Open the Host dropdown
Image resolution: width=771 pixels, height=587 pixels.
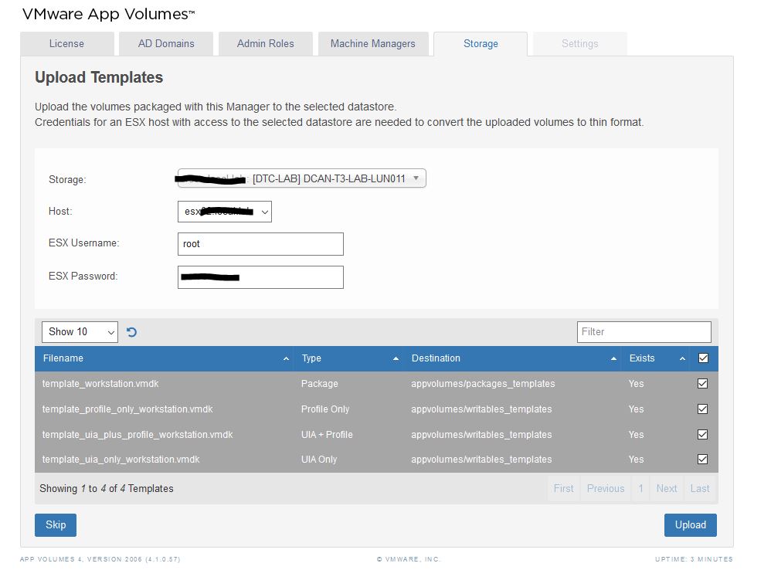tap(224, 212)
